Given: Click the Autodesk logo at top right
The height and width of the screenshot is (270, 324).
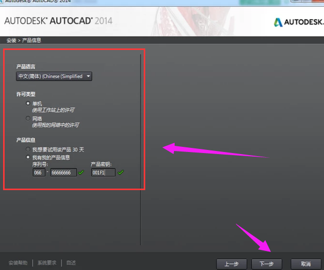Looking at the screenshot, I should 297,22.
